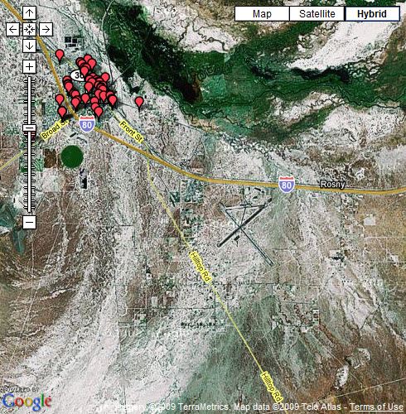Click the I-80 shield near Rosny
The width and height of the screenshot is (406, 414).
click(287, 185)
